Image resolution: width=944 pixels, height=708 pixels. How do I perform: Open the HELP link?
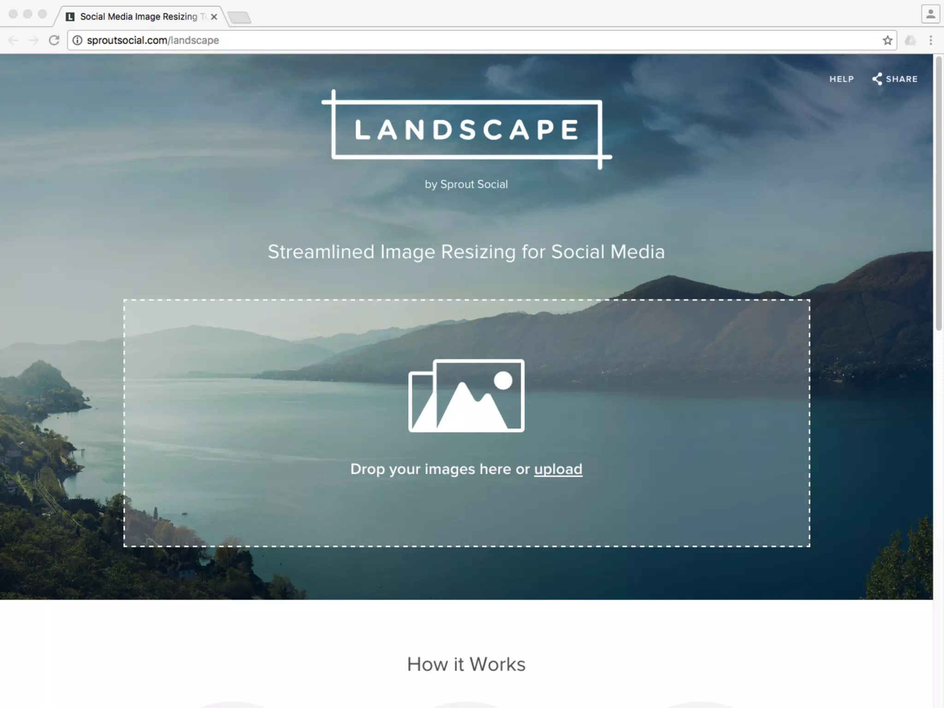click(841, 79)
